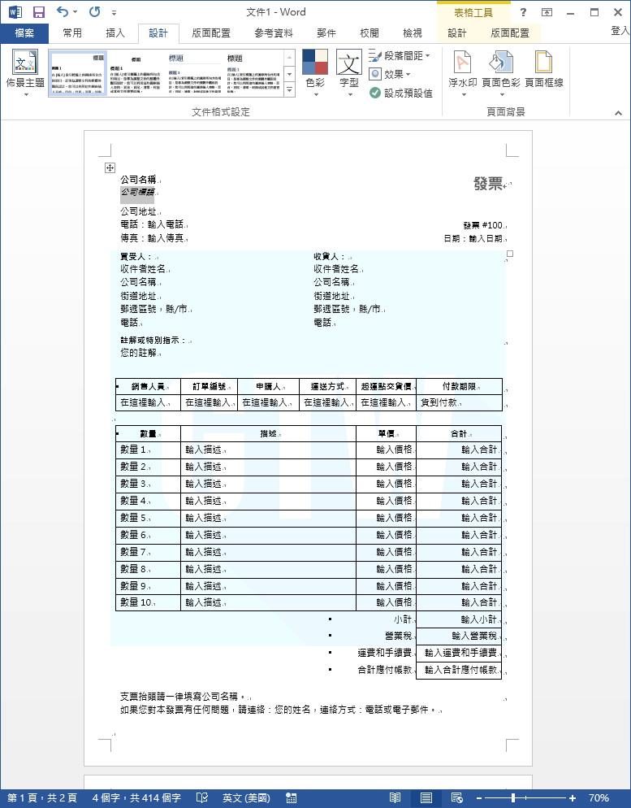
Task: Click 輸入合計應付帳款 cell
Action: click(459, 670)
